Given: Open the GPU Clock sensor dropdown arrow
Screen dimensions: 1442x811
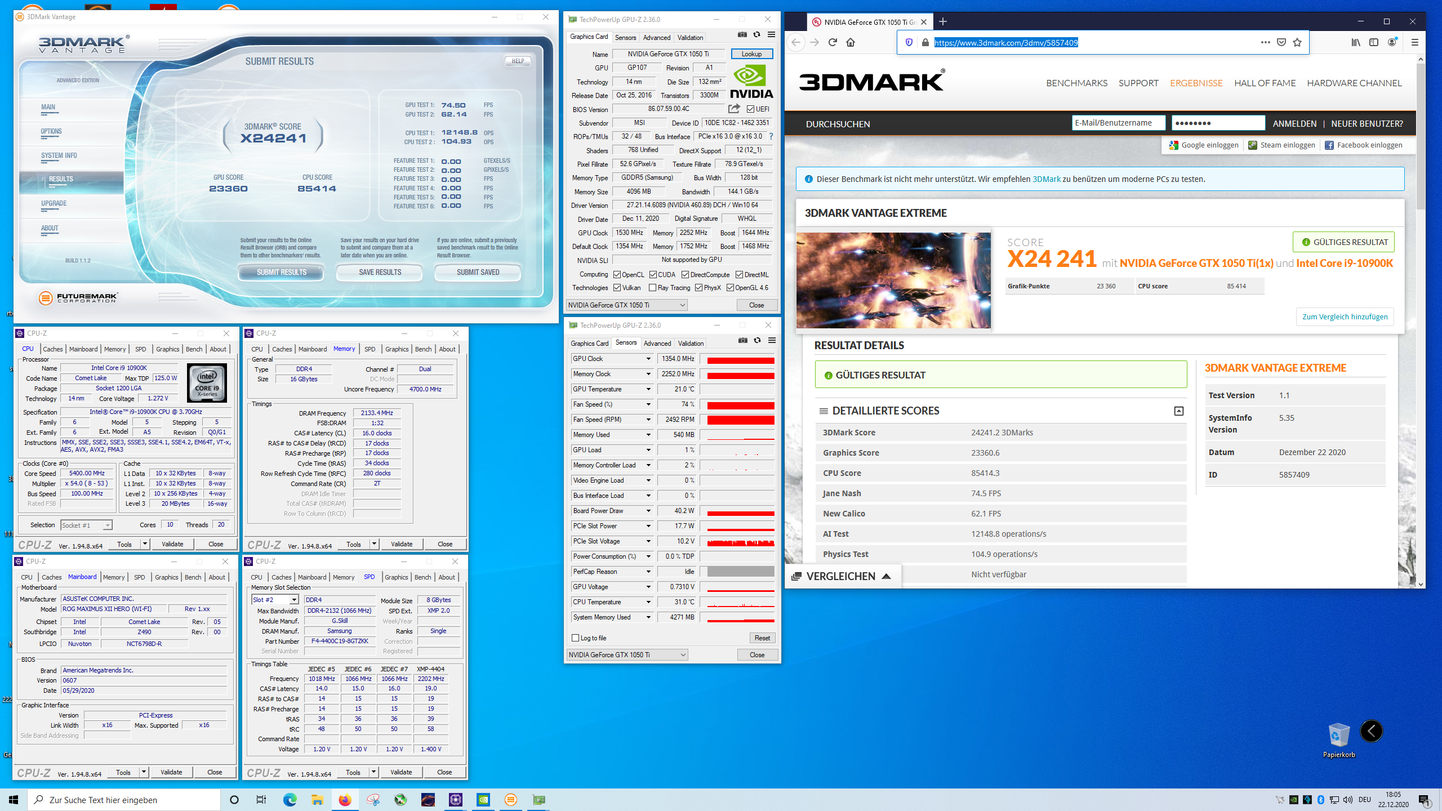Looking at the screenshot, I should [648, 359].
